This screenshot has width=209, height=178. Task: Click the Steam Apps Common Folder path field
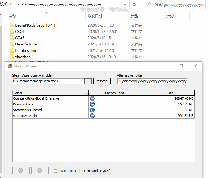coord(48,81)
